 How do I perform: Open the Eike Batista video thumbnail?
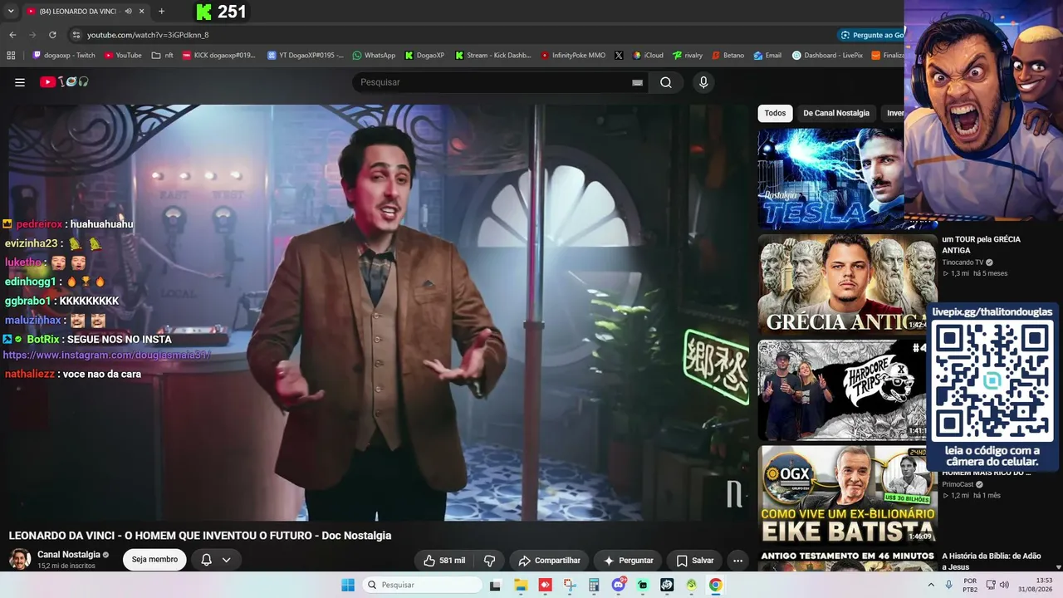tap(847, 495)
